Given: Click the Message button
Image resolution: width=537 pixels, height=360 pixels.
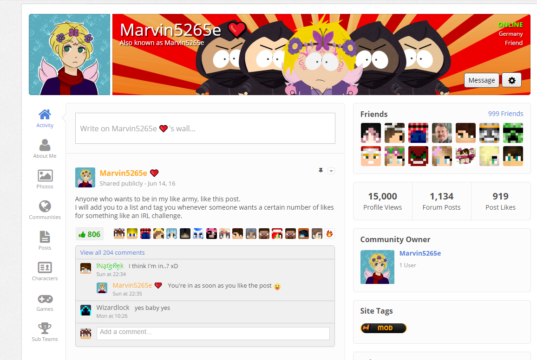Looking at the screenshot, I should [482, 80].
